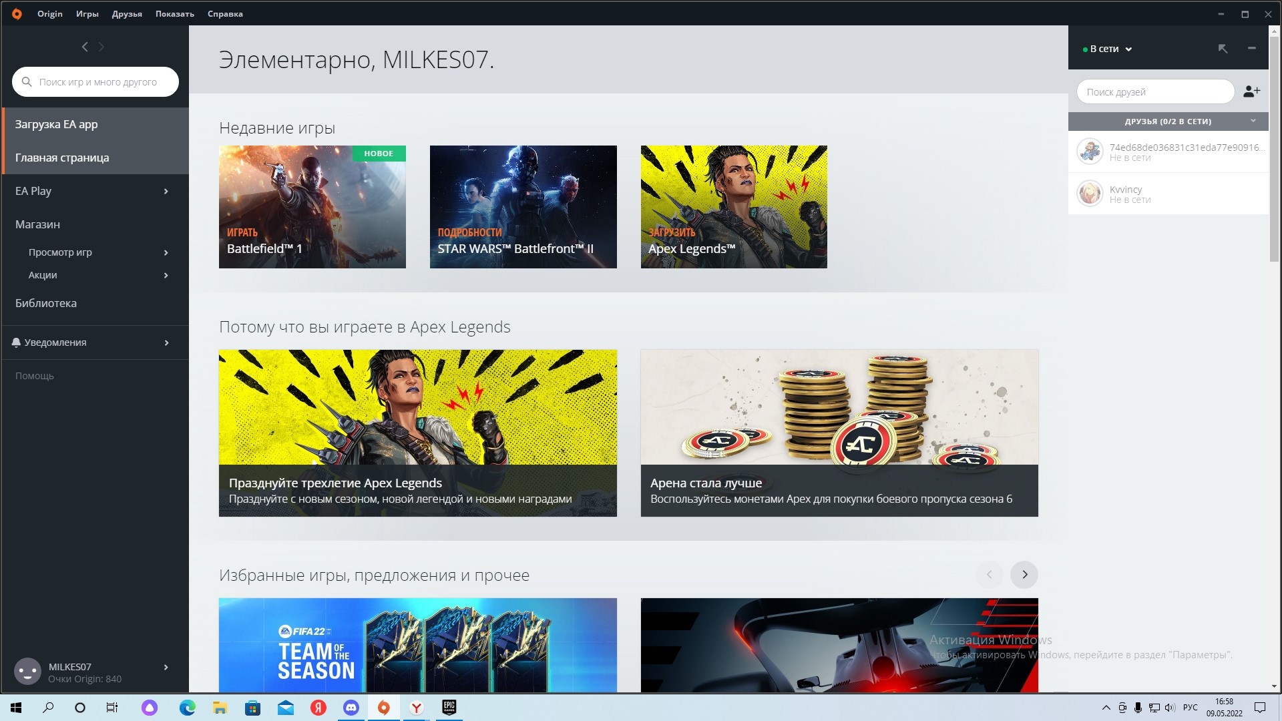Pop out the friends list panel
1282x721 pixels.
pyautogui.click(x=1223, y=49)
